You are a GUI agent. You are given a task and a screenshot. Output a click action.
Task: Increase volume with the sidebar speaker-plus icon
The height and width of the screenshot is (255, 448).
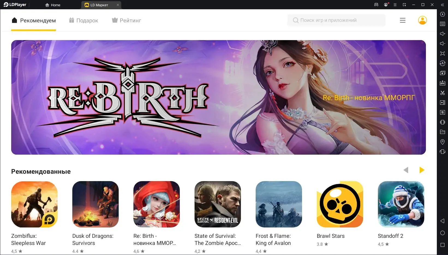click(x=443, y=34)
